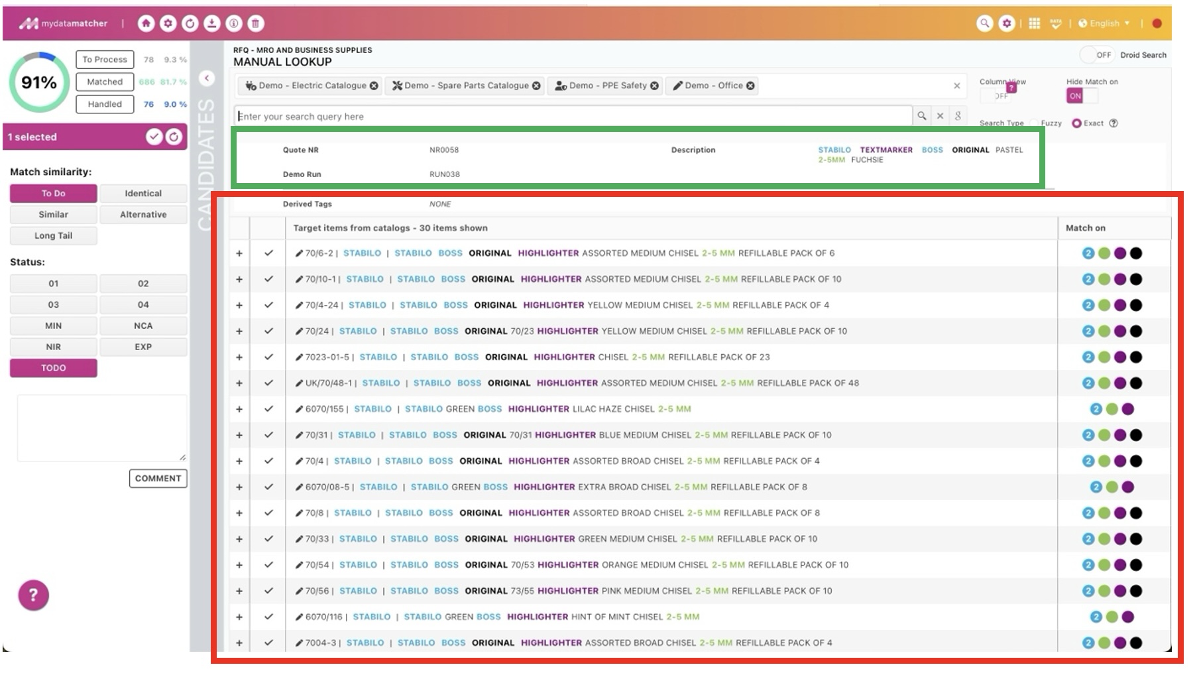Click the download icon in the header toolbar
This screenshot has height=683, width=1201.
point(212,24)
